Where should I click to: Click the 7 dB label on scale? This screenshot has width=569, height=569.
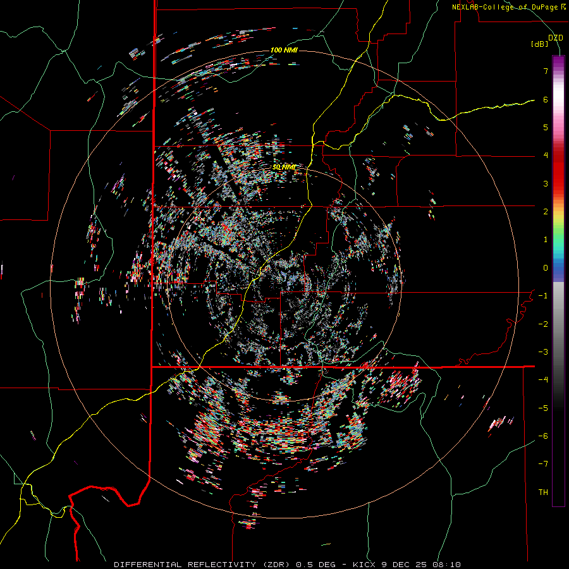(546, 71)
